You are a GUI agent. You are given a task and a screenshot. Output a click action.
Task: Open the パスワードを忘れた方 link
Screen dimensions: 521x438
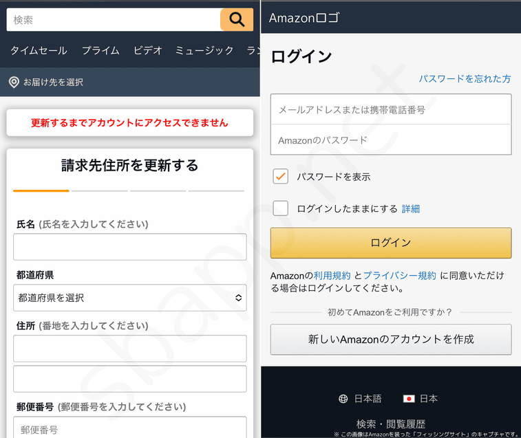(x=465, y=78)
